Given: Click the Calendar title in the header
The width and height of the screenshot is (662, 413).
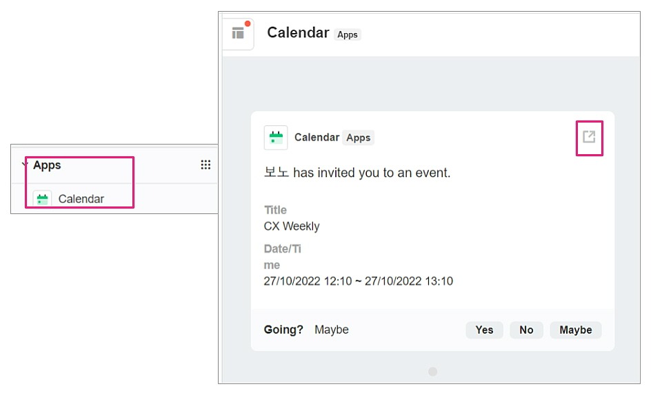Looking at the screenshot, I should pyautogui.click(x=298, y=32).
